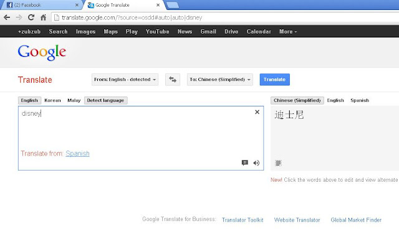399x239 pixels.
Task: Click the select-all icon under translation
Action: tap(278, 163)
